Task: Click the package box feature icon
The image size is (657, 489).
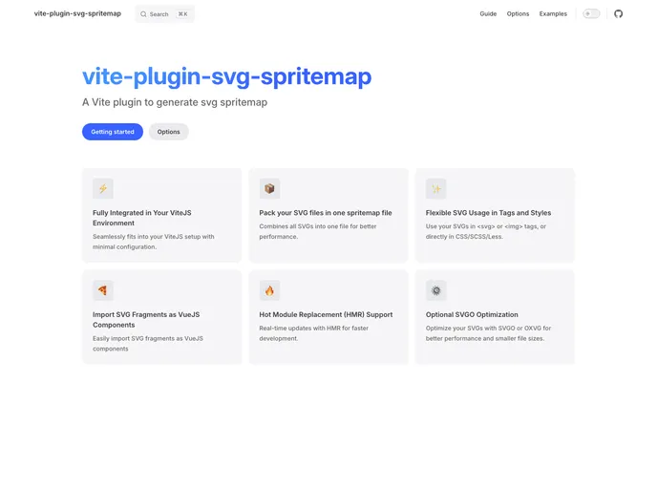Action: coord(269,188)
